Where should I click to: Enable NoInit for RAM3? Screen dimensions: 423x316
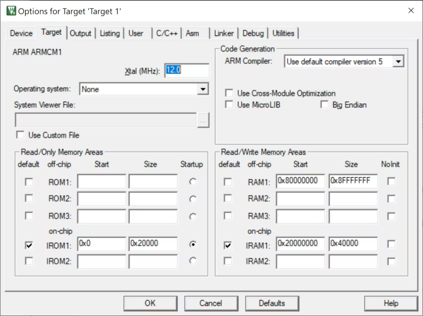point(391,216)
